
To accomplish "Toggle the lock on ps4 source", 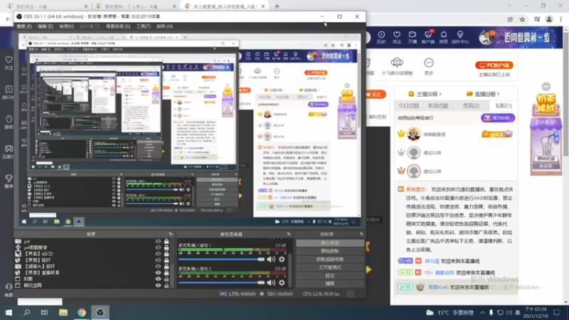I will (x=166, y=241).
